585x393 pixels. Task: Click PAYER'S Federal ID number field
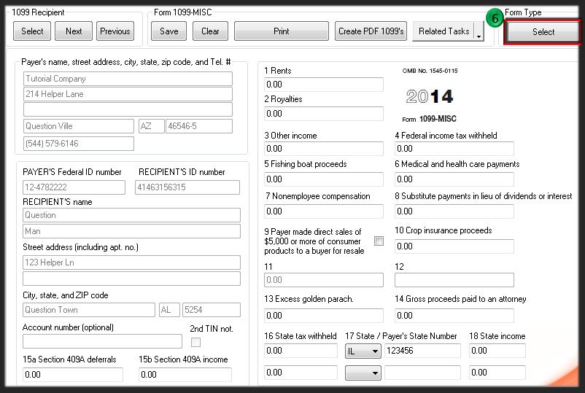point(74,187)
